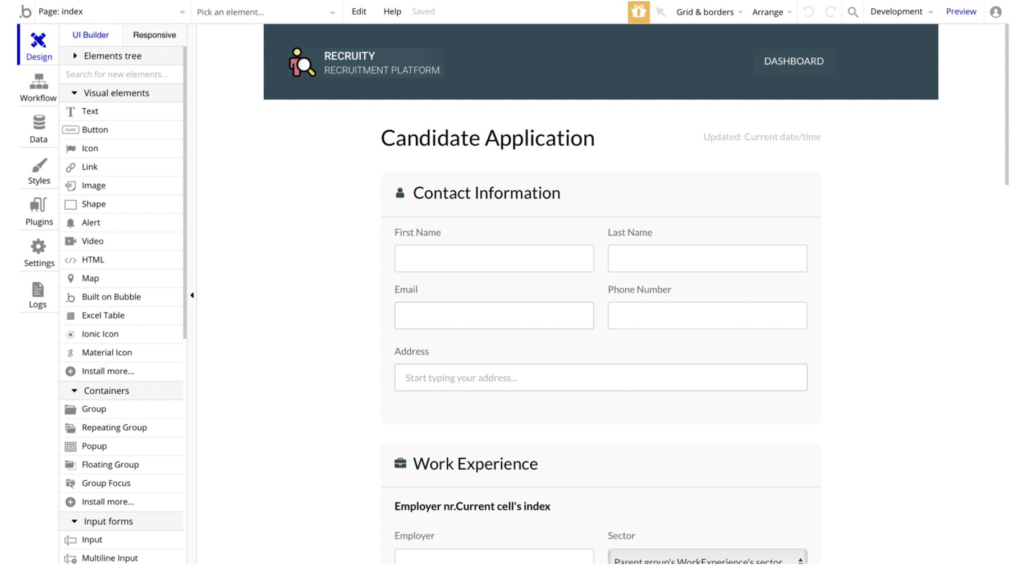Expand the Elements tree section

click(75, 56)
